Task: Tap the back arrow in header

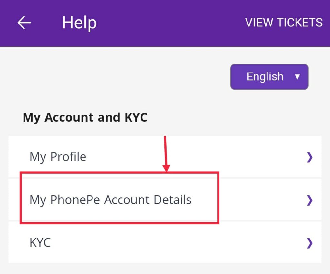Action: click(24, 23)
